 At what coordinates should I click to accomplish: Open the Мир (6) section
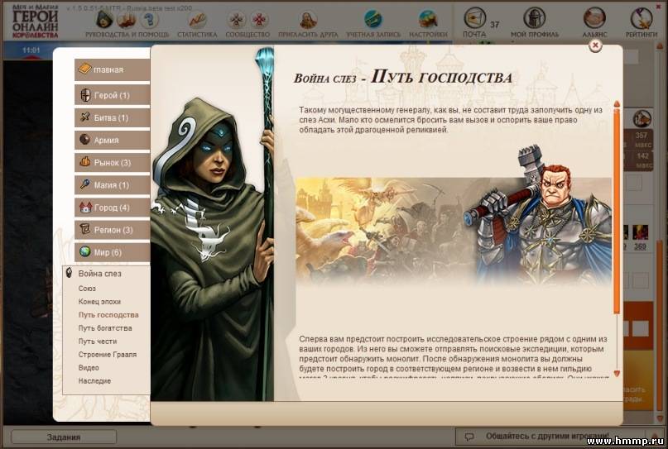[x=113, y=252]
